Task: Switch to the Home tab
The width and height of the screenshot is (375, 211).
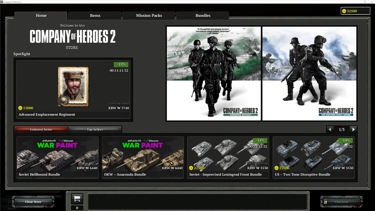Action: (x=41, y=16)
